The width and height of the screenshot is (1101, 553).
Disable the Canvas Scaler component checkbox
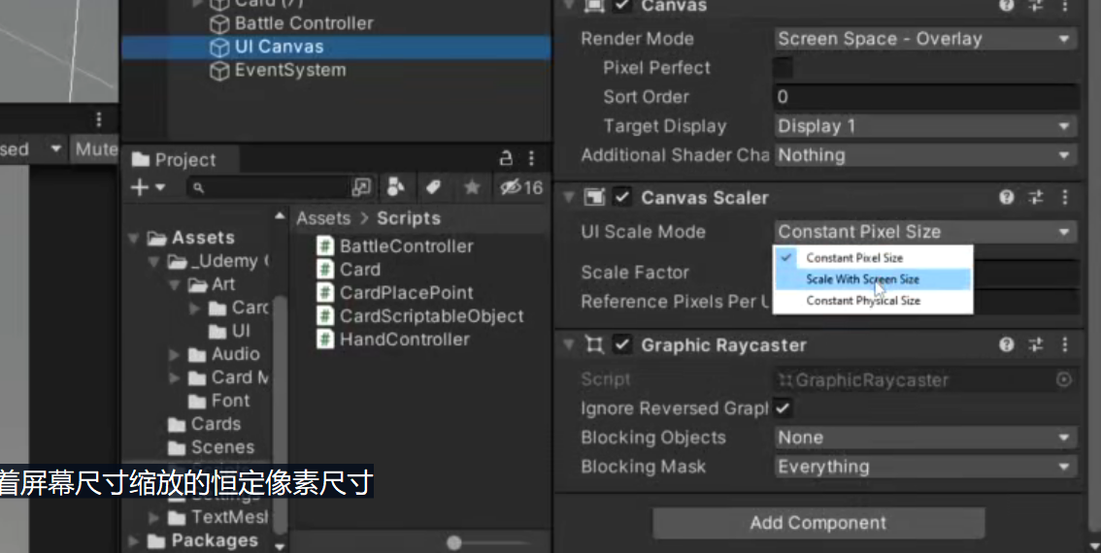[622, 197]
